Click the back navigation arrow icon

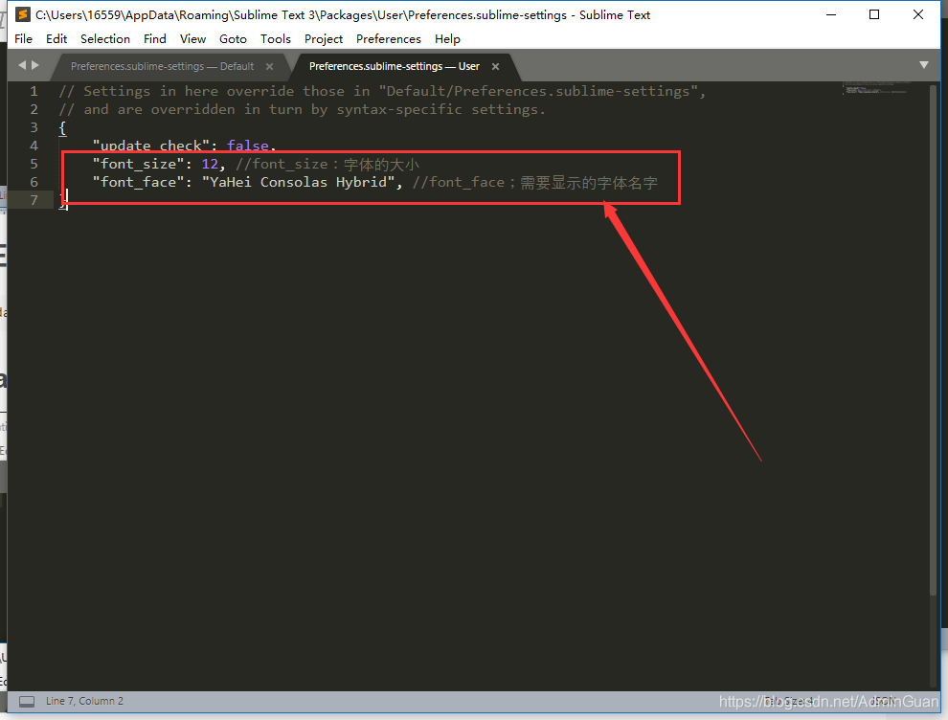point(21,66)
